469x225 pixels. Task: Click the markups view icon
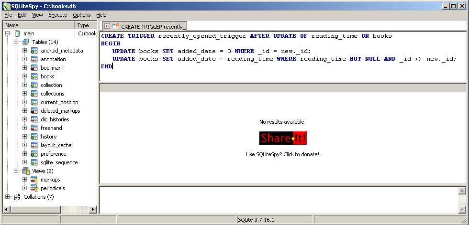coord(34,180)
